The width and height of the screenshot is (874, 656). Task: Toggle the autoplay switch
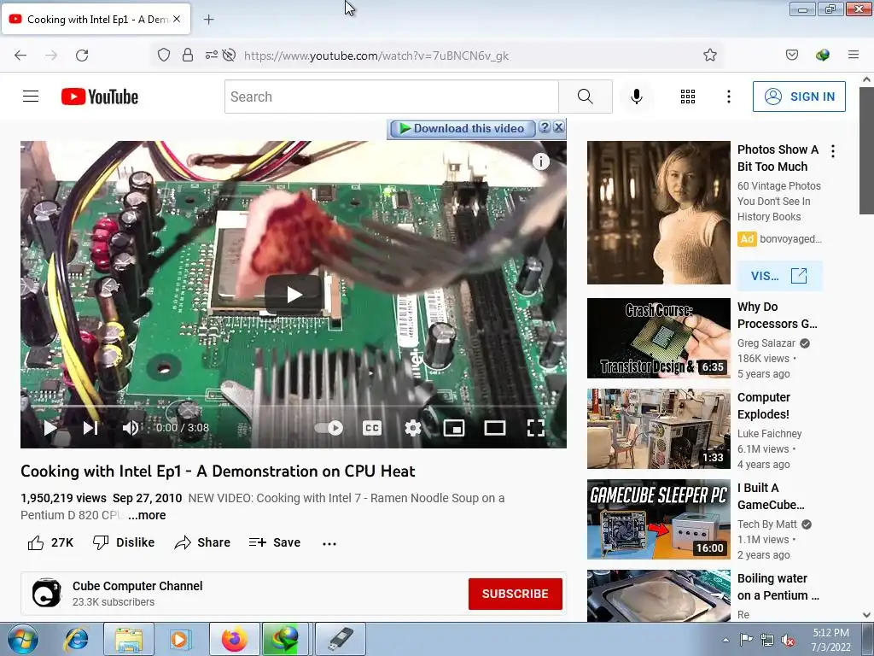(x=329, y=428)
